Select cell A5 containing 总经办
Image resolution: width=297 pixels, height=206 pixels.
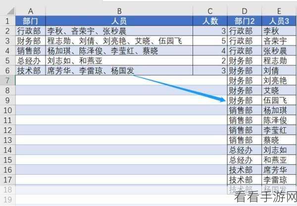click(x=31, y=60)
